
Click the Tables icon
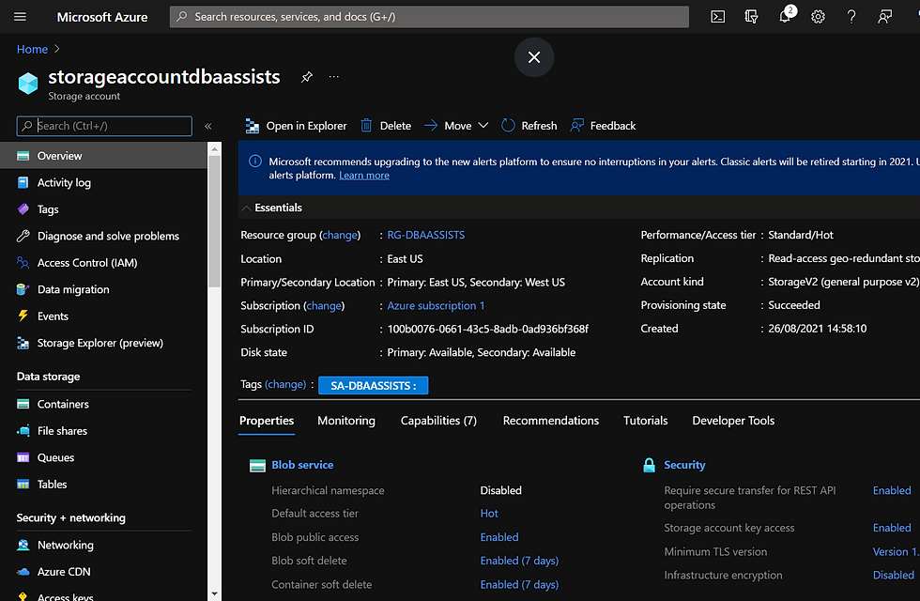click(23, 485)
